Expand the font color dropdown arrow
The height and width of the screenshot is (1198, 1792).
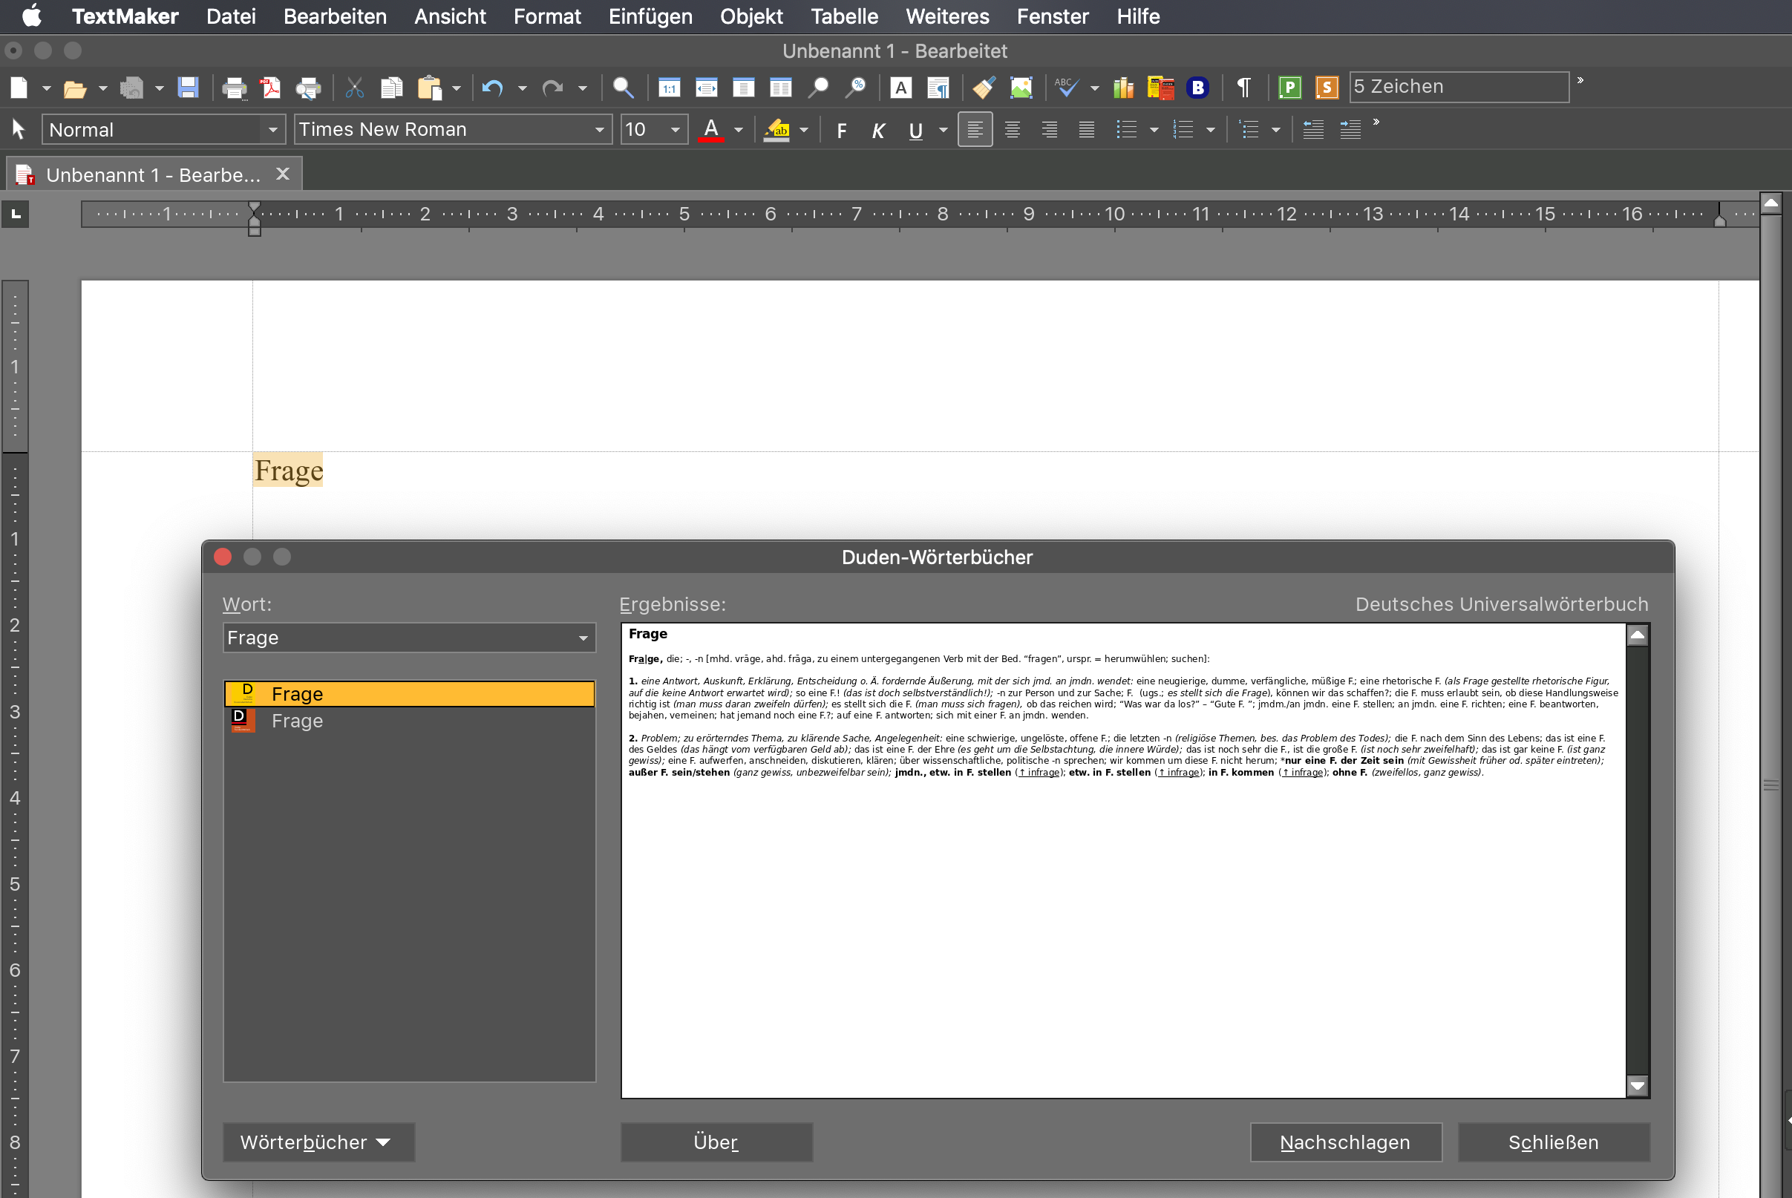(738, 131)
